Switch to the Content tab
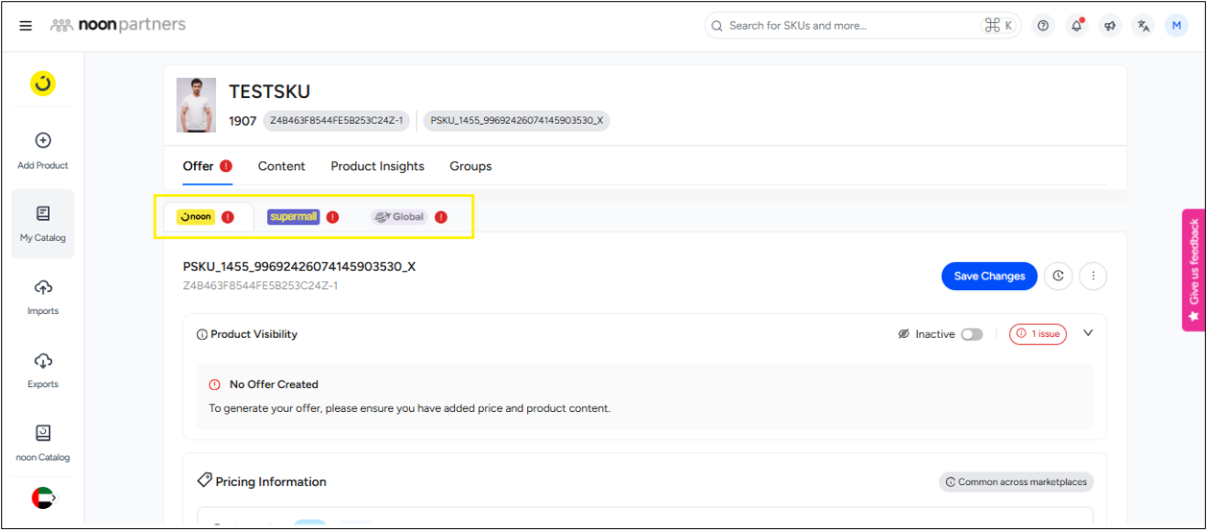Viewport: 1207px width, 532px height. (281, 166)
